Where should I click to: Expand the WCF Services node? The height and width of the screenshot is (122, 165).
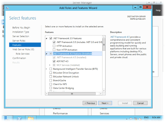[50, 65]
